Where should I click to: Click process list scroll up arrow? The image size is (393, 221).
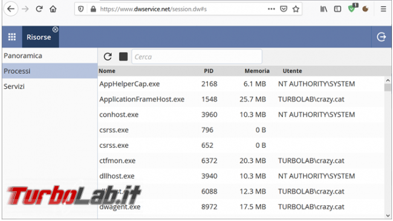[388, 80]
